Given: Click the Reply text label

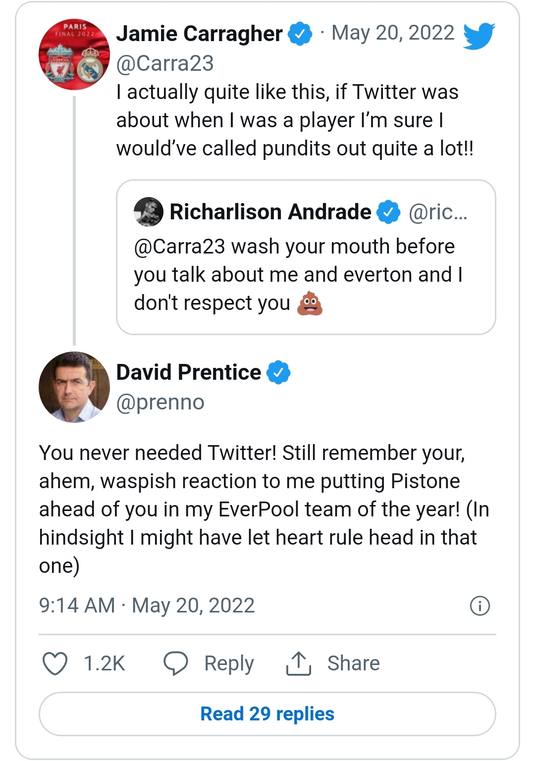Looking at the screenshot, I should click(x=229, y=663).
